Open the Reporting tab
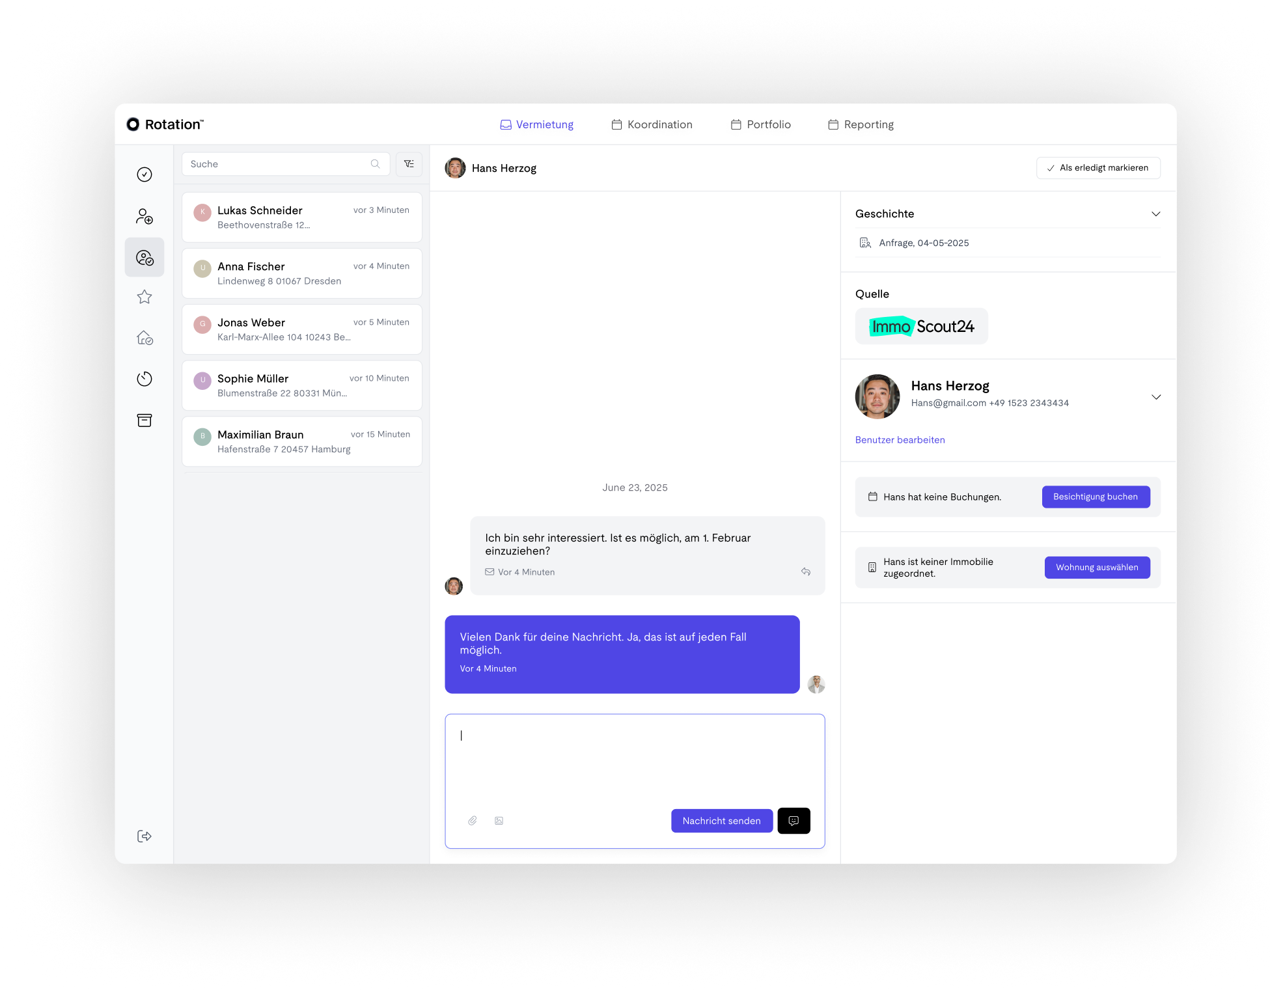Viewport: 1270px width, 990px height. tap(861, 124)
